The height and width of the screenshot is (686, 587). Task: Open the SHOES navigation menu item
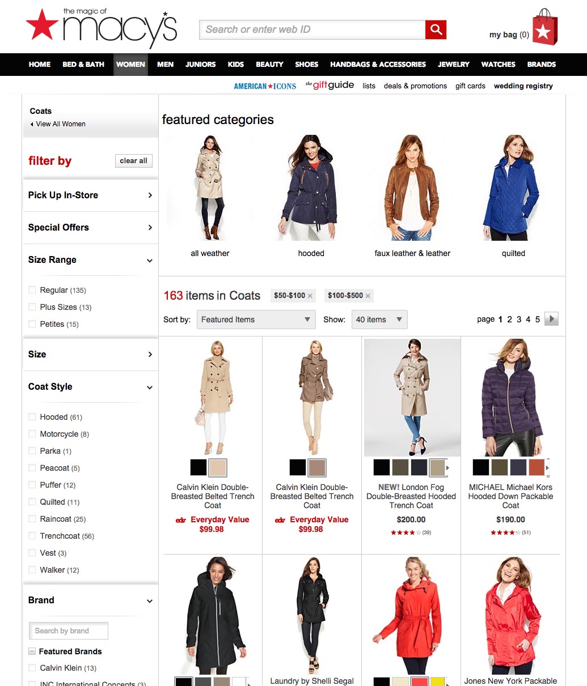[306, 65]
